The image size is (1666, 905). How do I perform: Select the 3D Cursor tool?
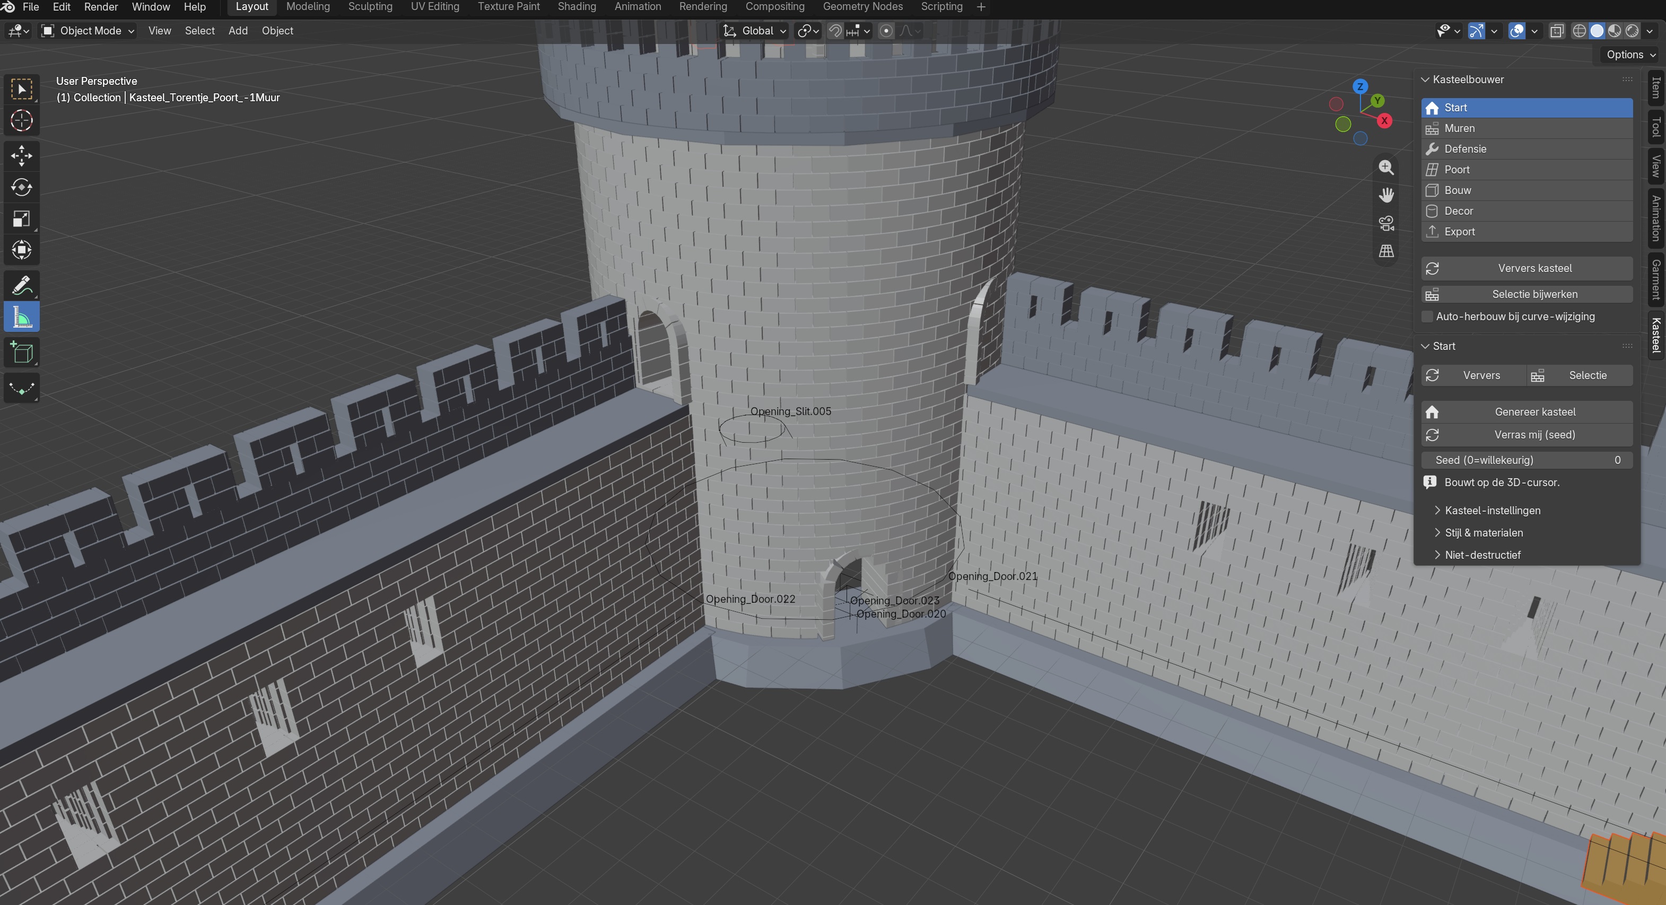click(21, 121)
